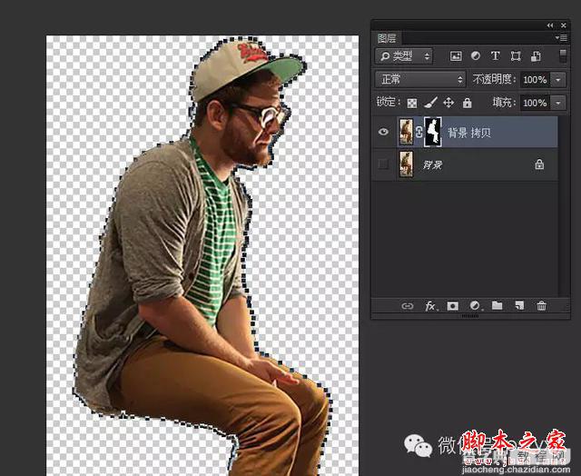Create new fill or adjustment layer

(x=475, y=306)
